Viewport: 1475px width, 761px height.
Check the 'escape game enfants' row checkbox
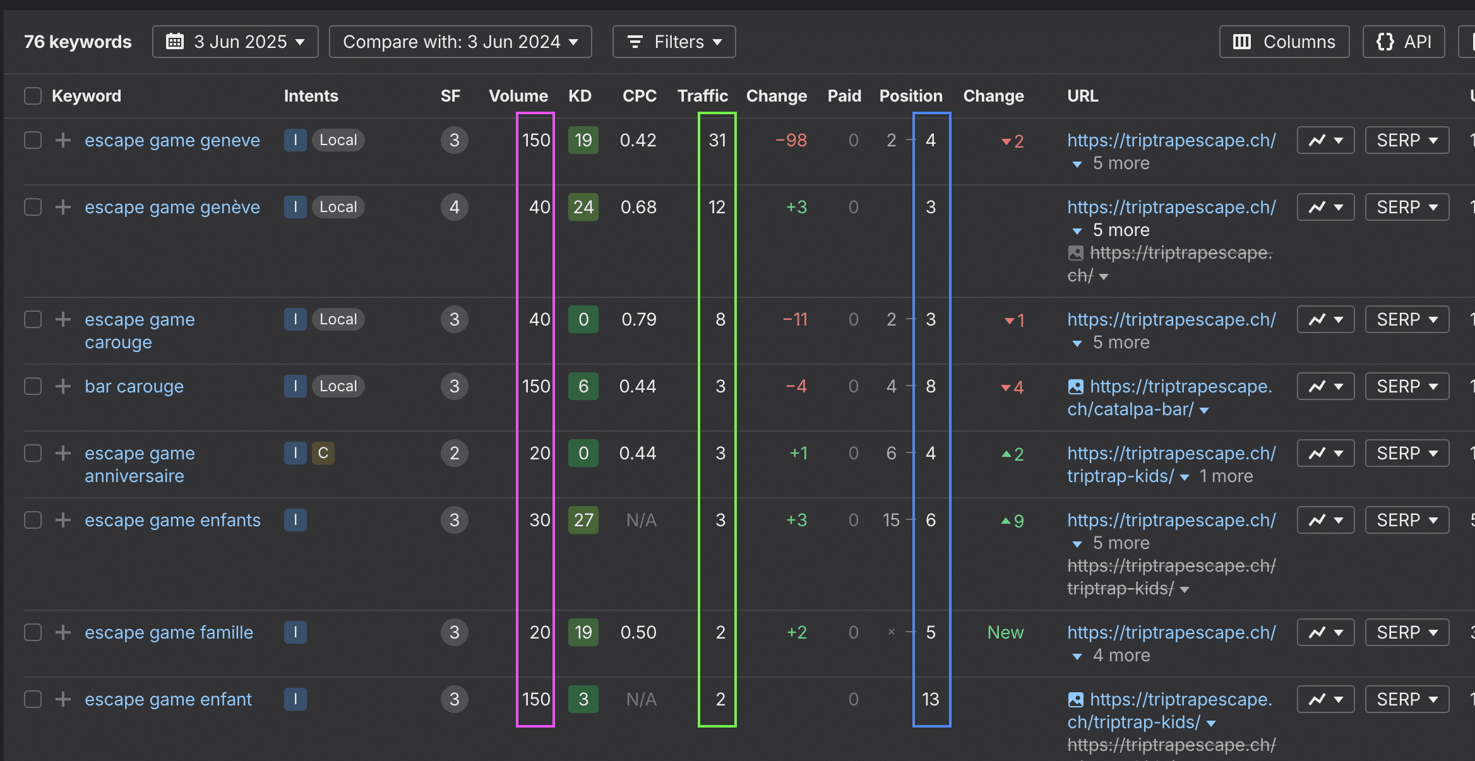[x=33, y=520]
